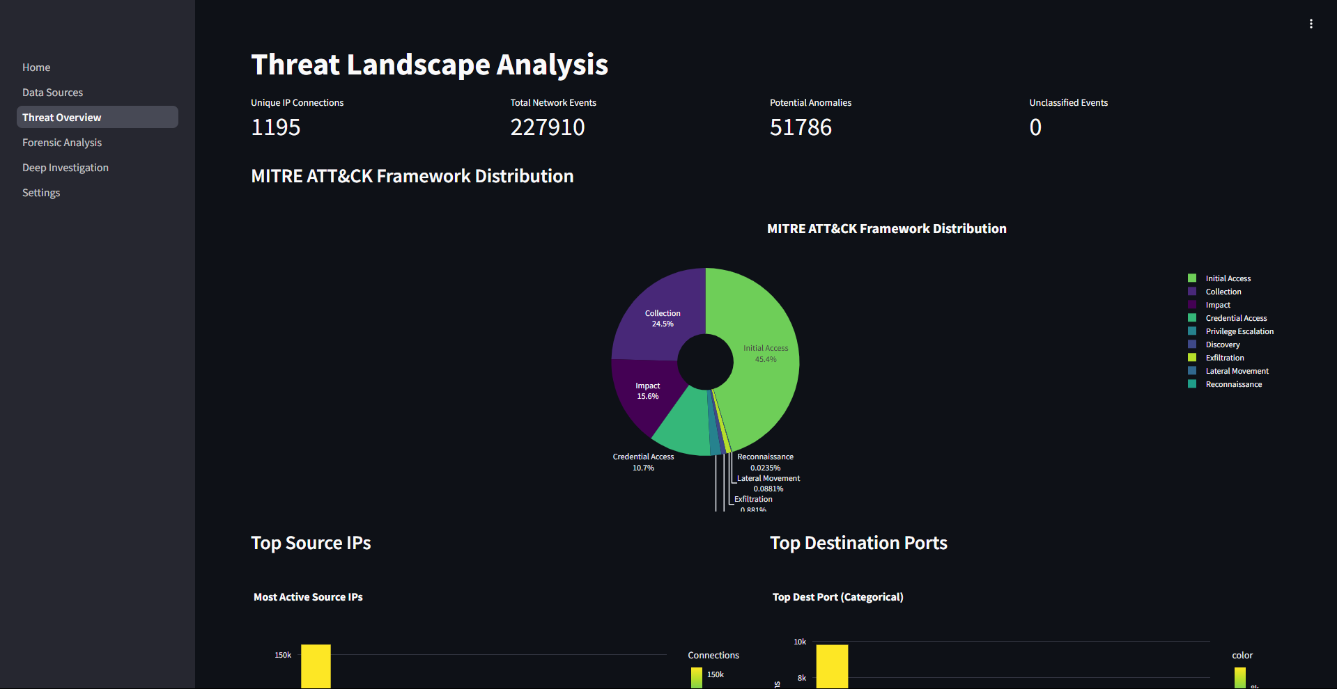Click the Top Destination Ports heading
Screen dimensions: 1337x689
pyautogui.click(x=858, y=543)
